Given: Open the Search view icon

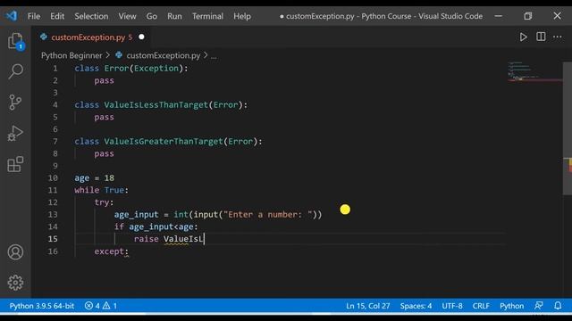Looking at the screenshot, I should pyautogui.click(x=16, y=71).
